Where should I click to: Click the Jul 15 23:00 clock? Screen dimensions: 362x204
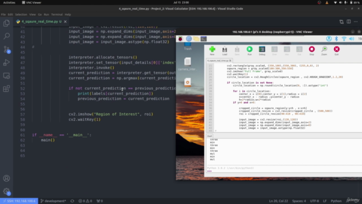pyautogui.click(x=181, y=2)
